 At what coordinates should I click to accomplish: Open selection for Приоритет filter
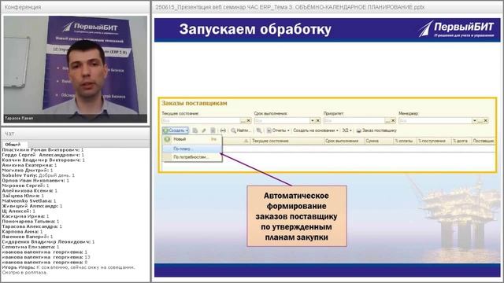(387, 120)
